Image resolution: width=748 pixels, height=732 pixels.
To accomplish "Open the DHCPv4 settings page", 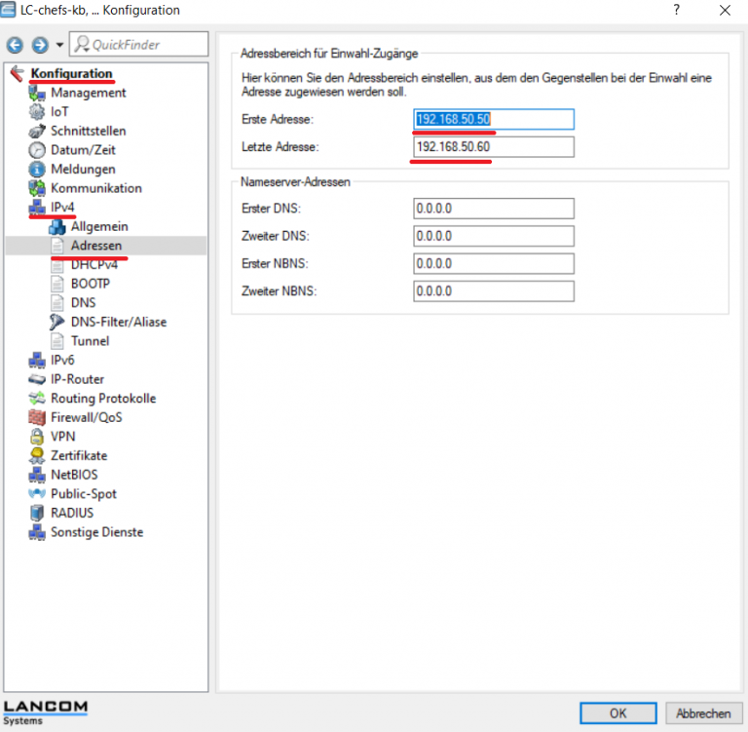I will (95, 264).
